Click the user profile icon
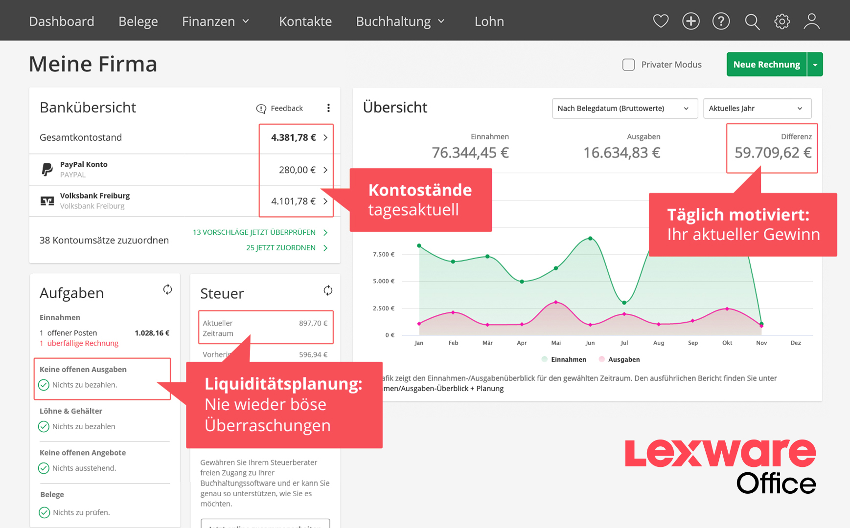This screenshot has width=850, height=528. coord(811,21)
